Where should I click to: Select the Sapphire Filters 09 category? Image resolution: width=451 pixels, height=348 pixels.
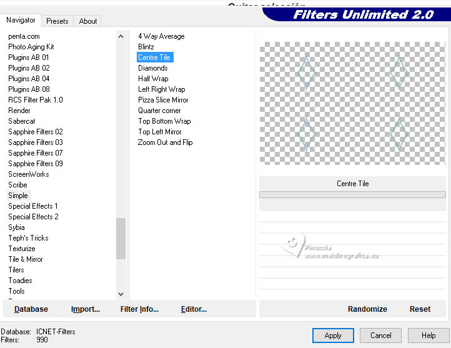[36, 164]
